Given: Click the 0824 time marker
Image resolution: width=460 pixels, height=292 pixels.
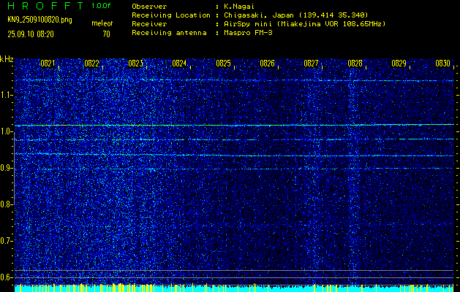Looking at the screenshot, I should click(x=179, y=64).
